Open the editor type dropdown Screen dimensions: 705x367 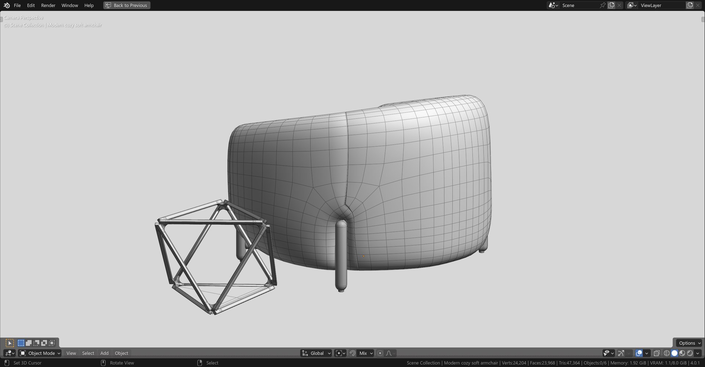pyautogui.click(x=10, y=353)
